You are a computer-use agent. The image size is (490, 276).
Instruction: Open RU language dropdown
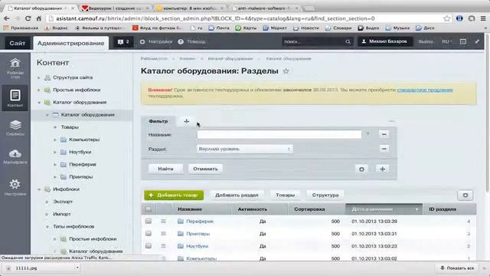point(447,41)
